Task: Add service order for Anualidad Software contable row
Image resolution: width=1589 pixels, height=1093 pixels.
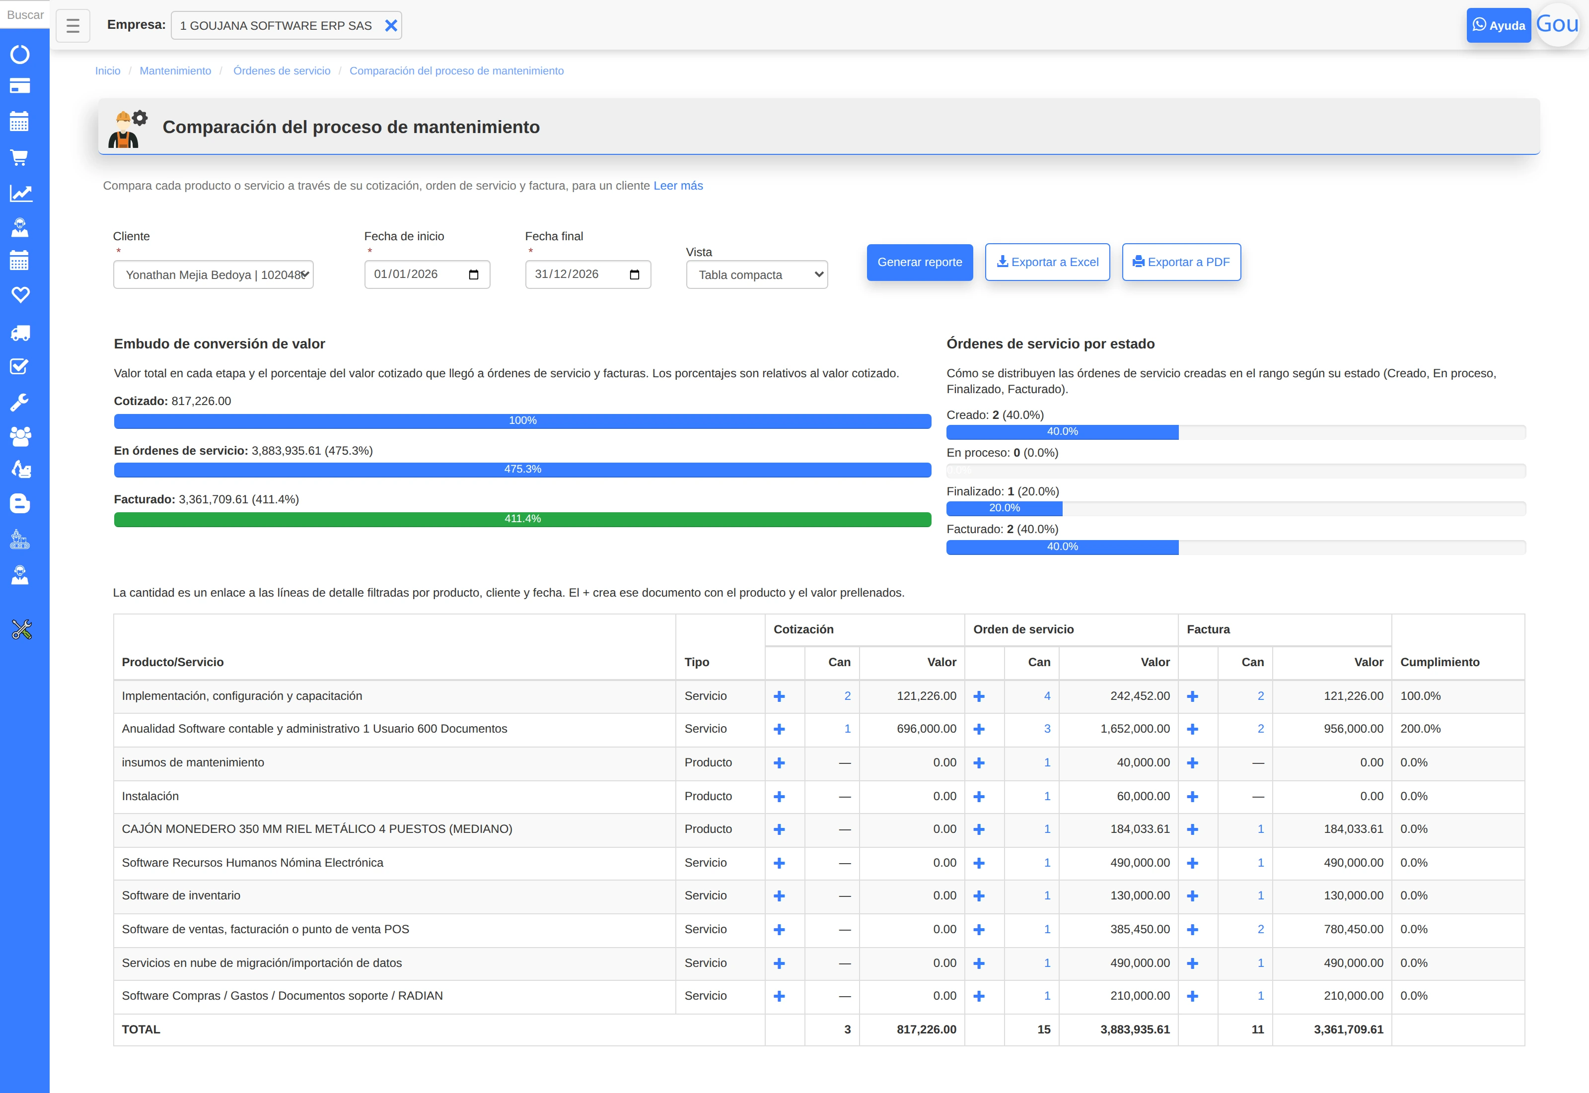Action: point(979,729)
